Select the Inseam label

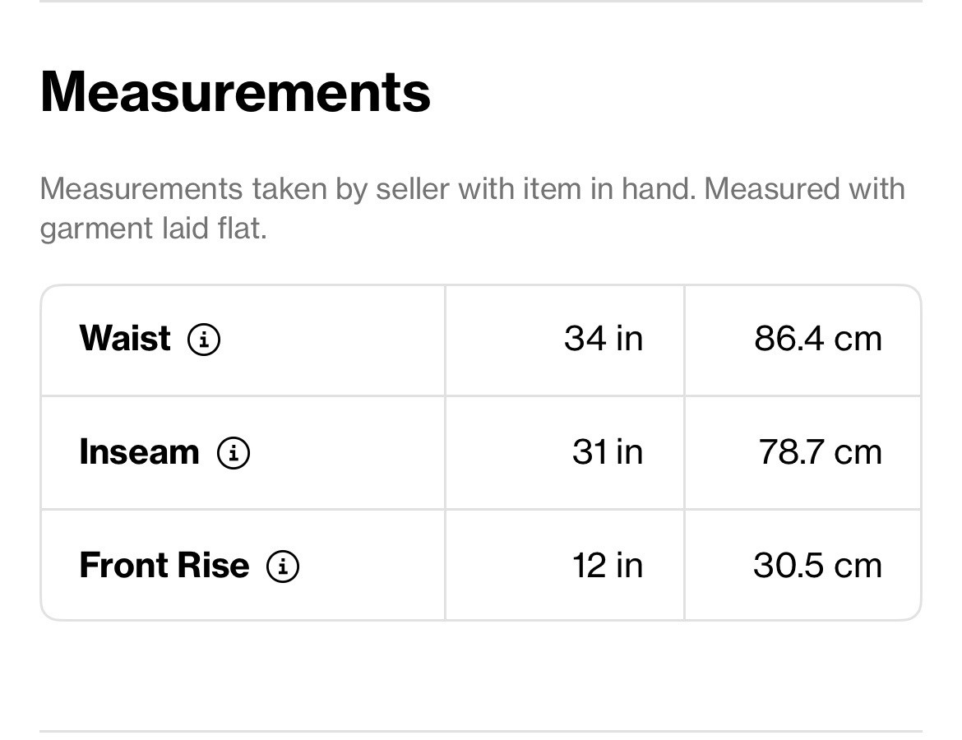139,451
